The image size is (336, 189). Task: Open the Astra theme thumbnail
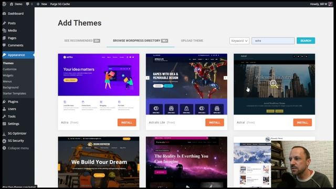tap(99, 84)
